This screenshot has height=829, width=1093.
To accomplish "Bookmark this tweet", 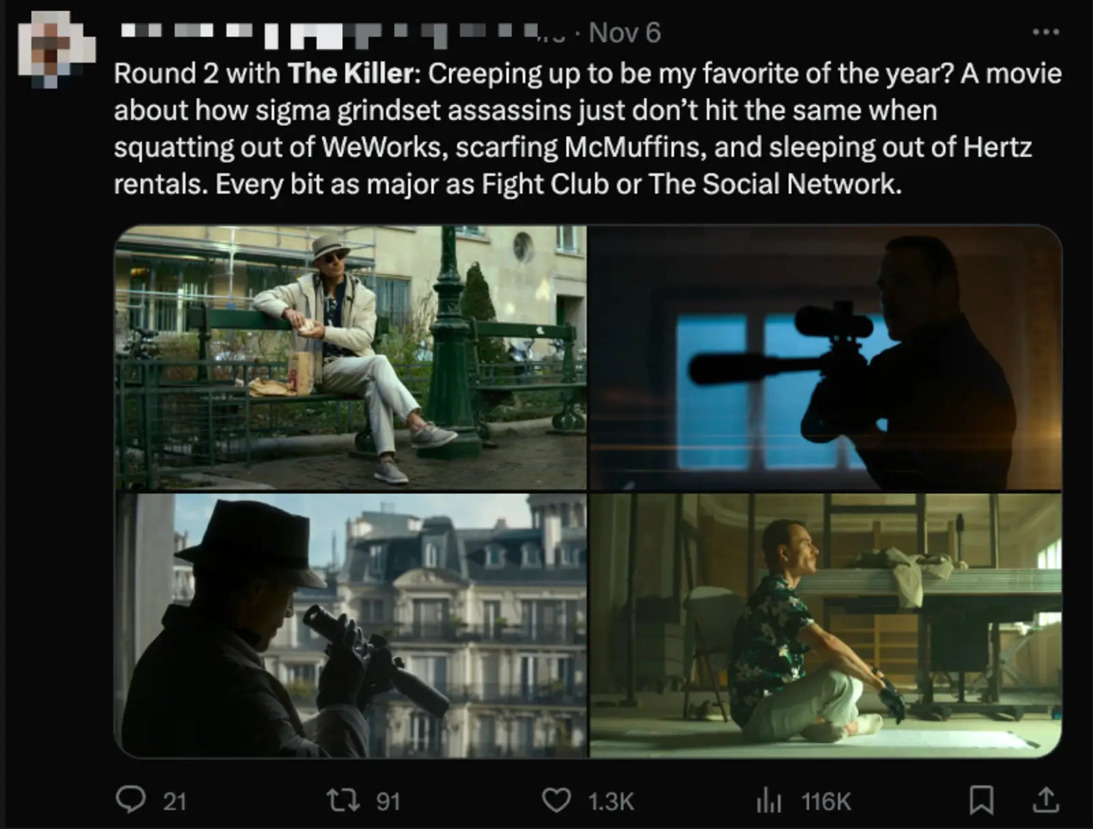I will (981, 800).
